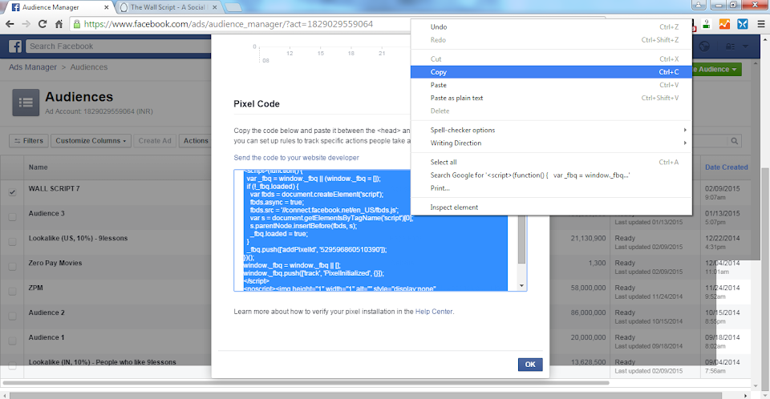
Task: Click the Facebook logo icon in header
Action: tap(15, 46)
